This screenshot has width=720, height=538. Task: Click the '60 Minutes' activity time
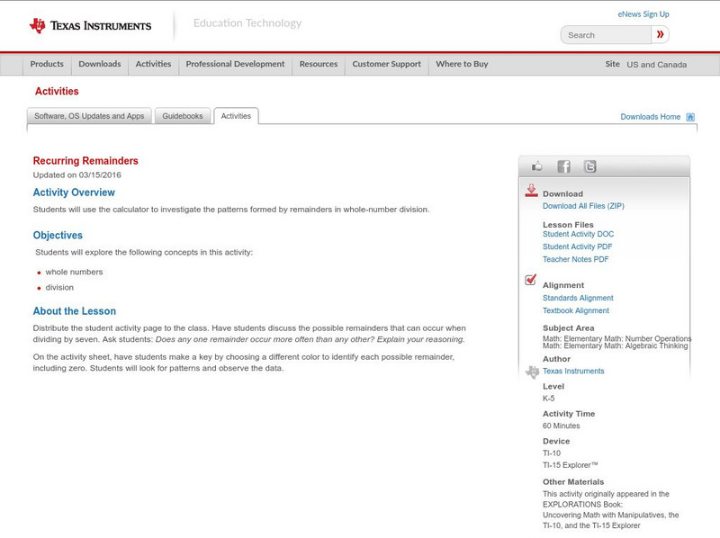561,426
